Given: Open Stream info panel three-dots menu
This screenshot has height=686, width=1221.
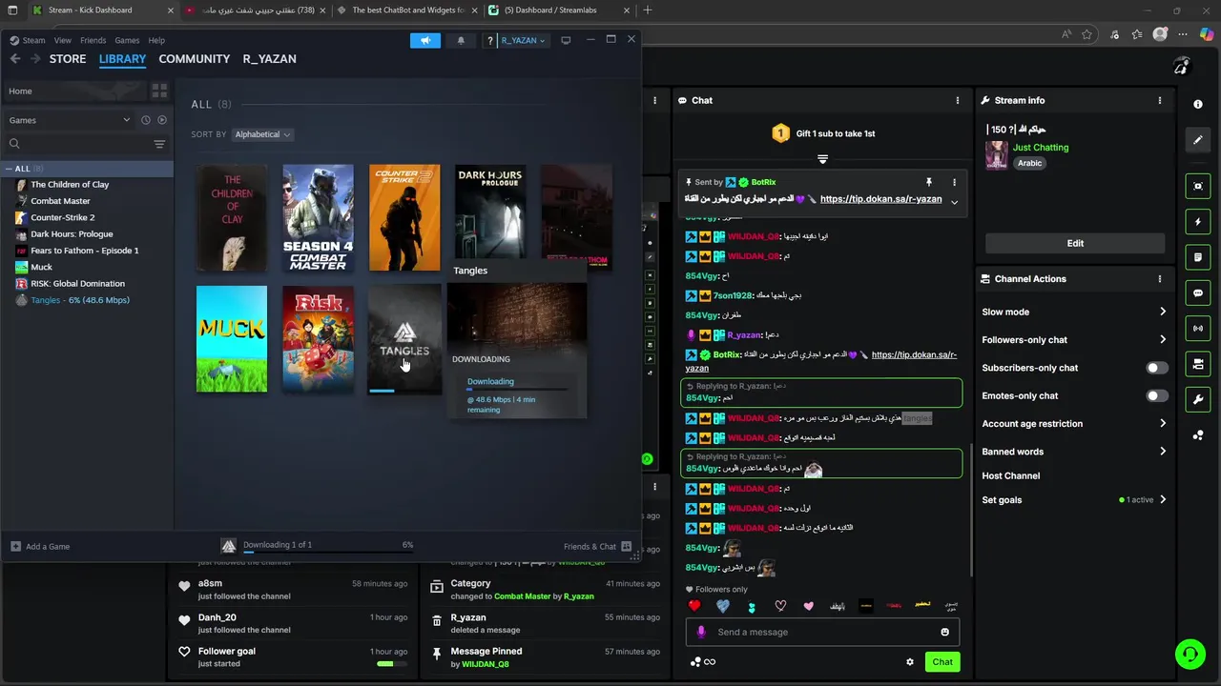Looking at the screenshot, I should pyautogui.click(x=1159, y=100).
